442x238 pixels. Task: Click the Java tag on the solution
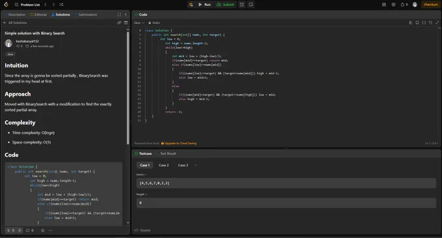point(10,54)
